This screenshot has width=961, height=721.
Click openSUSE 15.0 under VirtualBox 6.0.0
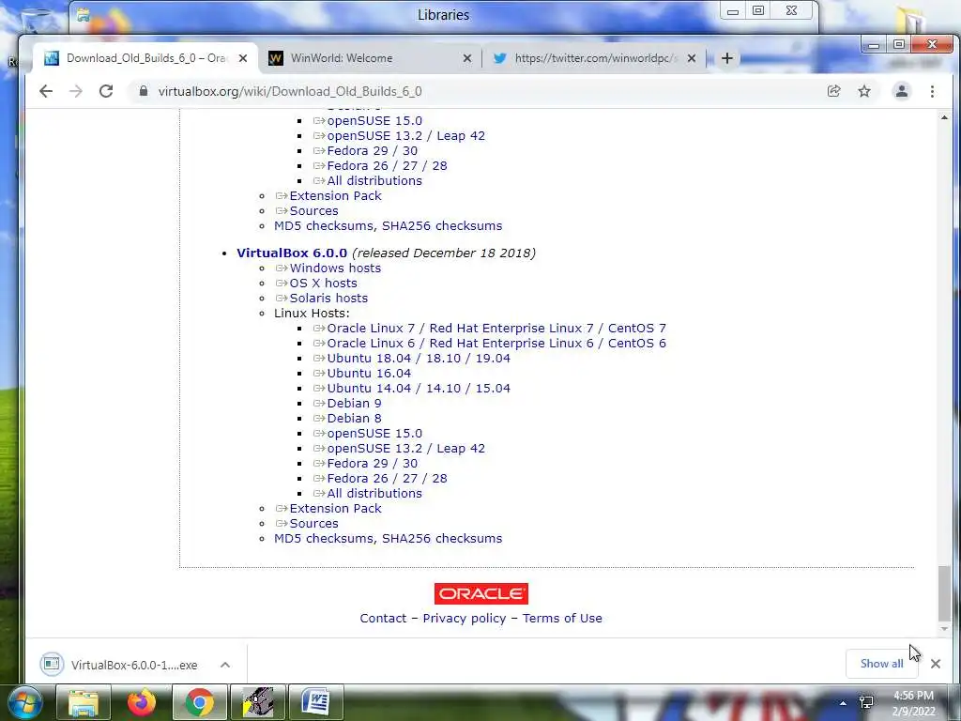[374, 434]
